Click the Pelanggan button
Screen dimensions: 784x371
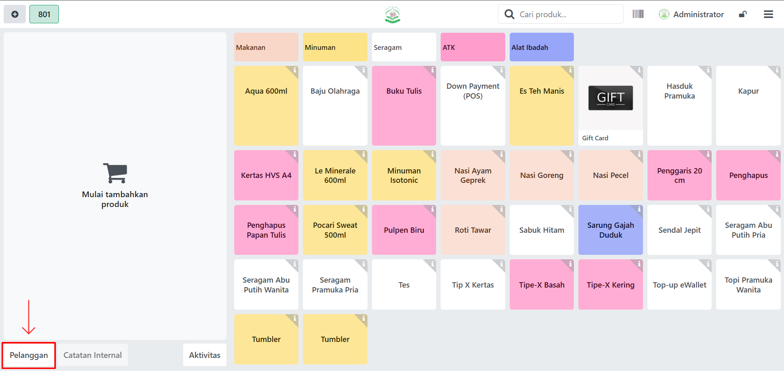click(29, 355)
